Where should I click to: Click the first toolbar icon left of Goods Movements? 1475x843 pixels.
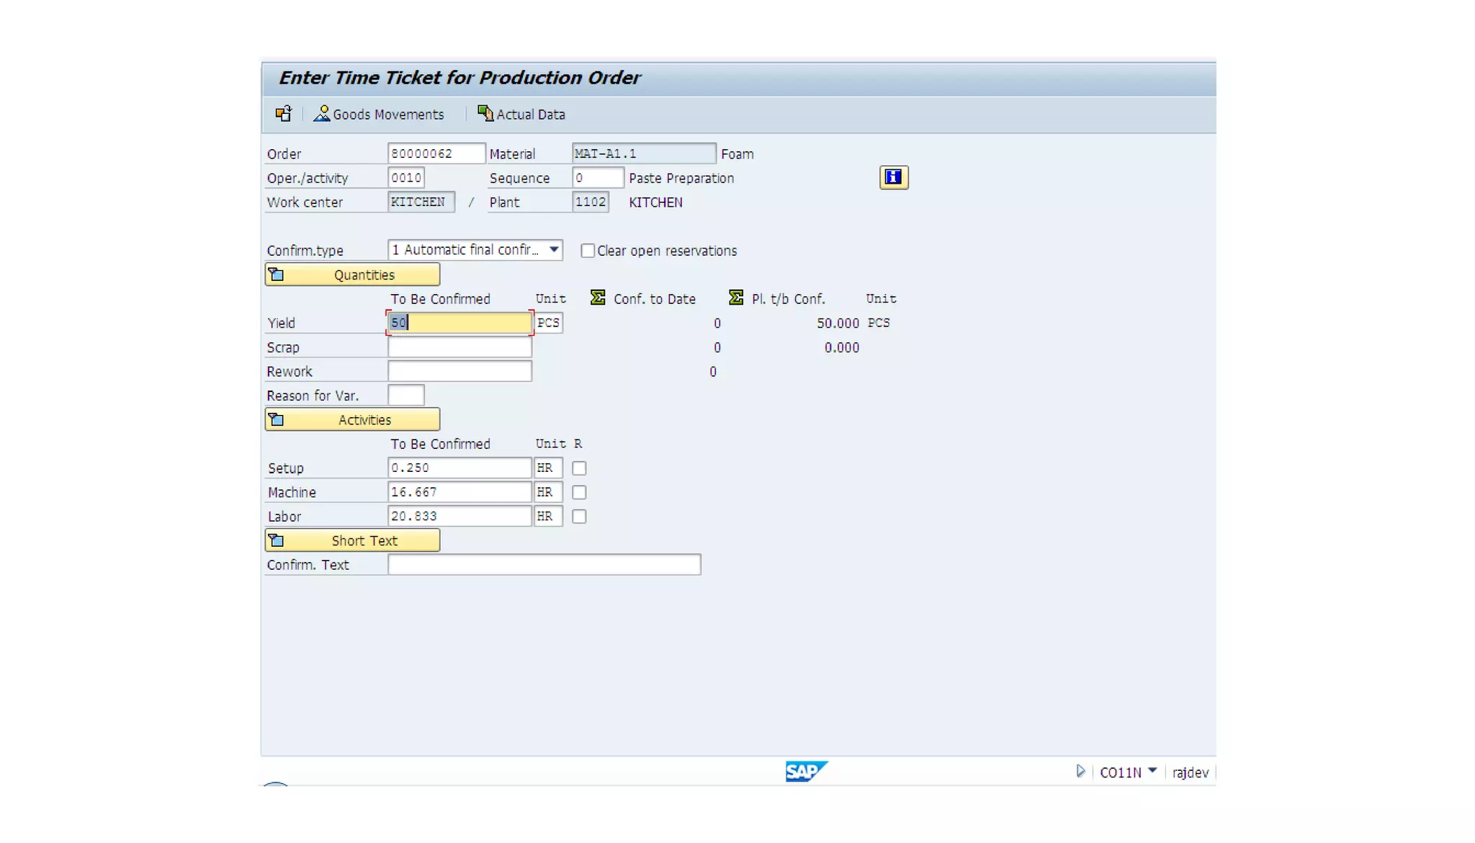(x=283, y=114)
